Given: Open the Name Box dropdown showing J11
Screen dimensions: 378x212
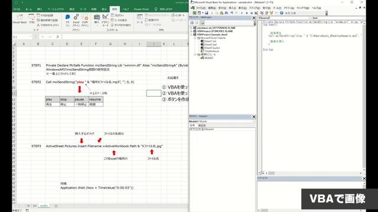Looking at the screenshot, I should tap(31, 37).
